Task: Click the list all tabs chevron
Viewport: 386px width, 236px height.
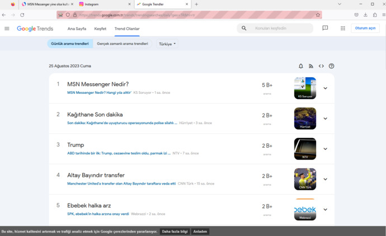Action: click(340, 4)
